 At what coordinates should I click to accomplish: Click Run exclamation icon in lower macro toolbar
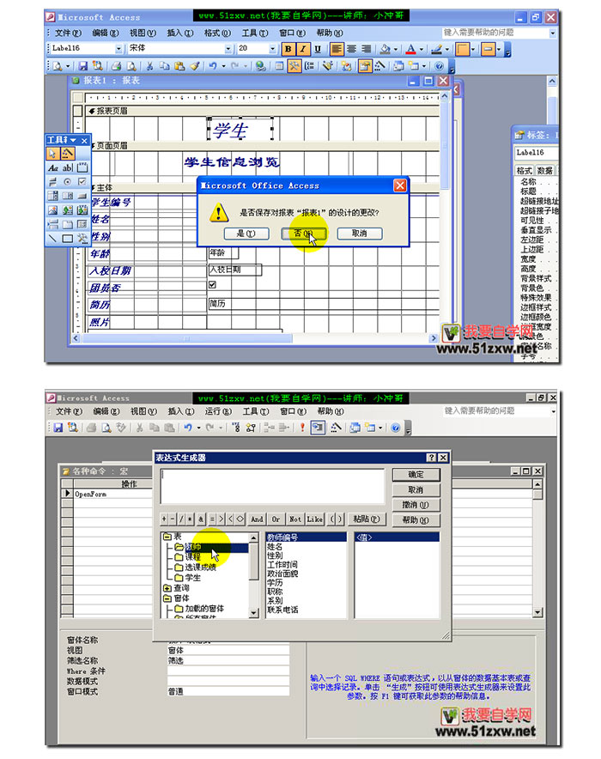tap(302, 428)
